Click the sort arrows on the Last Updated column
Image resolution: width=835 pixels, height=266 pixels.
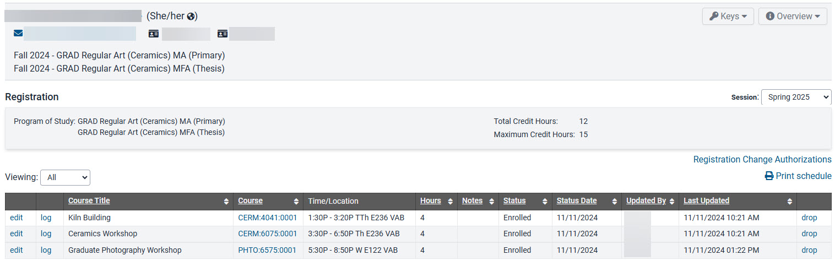pyautogui.click(x=790, y=202)
